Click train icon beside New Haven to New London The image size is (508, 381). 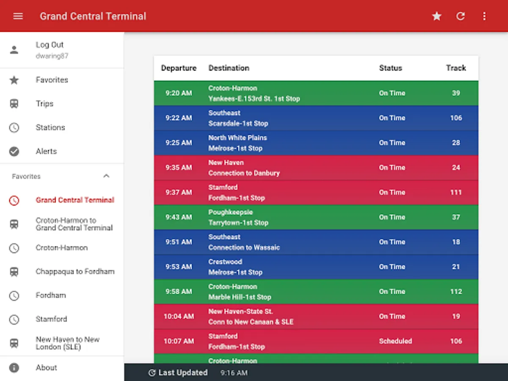click(x=14, y=343)
